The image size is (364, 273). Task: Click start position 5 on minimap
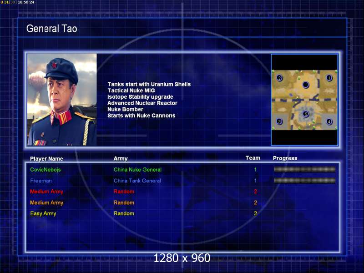(x=306, y=114)
